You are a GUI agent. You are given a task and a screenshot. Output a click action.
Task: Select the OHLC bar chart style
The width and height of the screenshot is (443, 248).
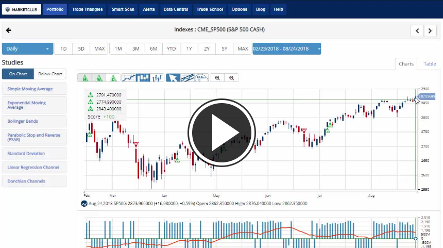click(158, 78)
